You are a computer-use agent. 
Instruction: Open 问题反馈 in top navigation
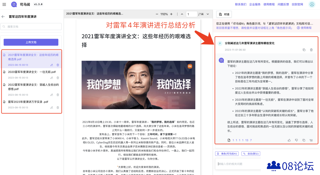[283, 4]
